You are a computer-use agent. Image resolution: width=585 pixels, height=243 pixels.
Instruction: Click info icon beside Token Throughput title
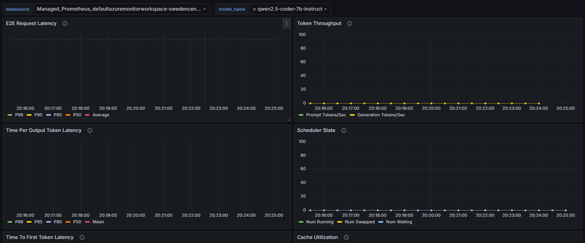tap(350, 24)
